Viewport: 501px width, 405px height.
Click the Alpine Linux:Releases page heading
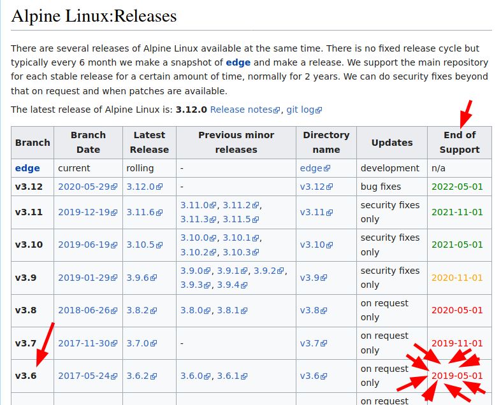pos(94,16)
